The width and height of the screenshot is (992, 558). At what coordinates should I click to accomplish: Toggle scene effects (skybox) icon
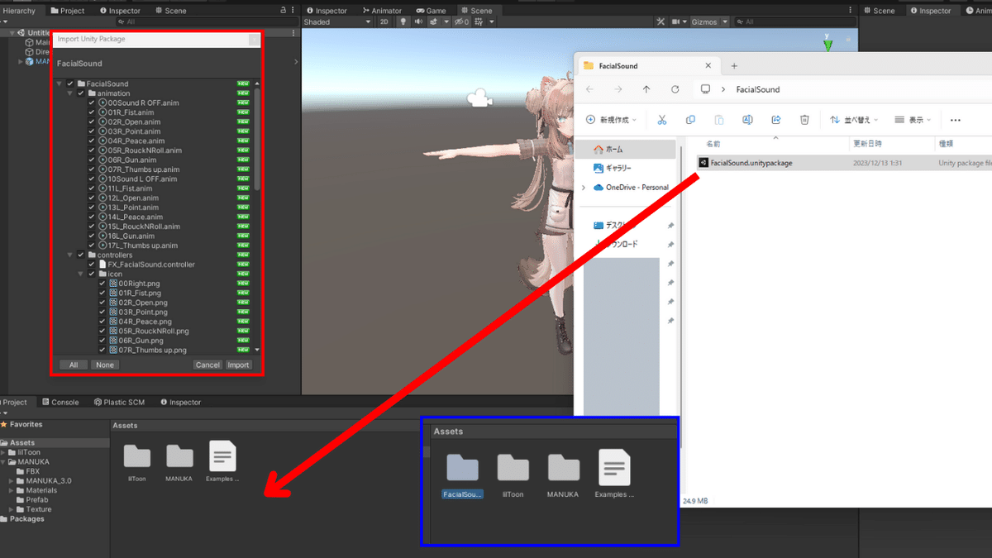click(x=434, y=22)
